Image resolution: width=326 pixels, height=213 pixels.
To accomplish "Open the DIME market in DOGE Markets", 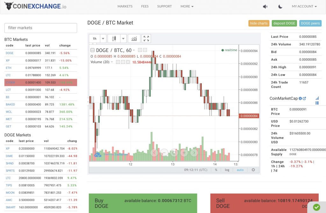I will [9, 156].
